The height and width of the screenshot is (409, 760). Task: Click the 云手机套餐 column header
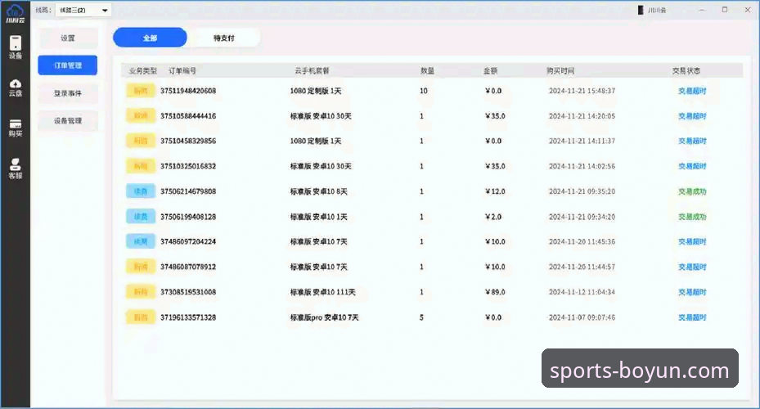tap(312, 70)
